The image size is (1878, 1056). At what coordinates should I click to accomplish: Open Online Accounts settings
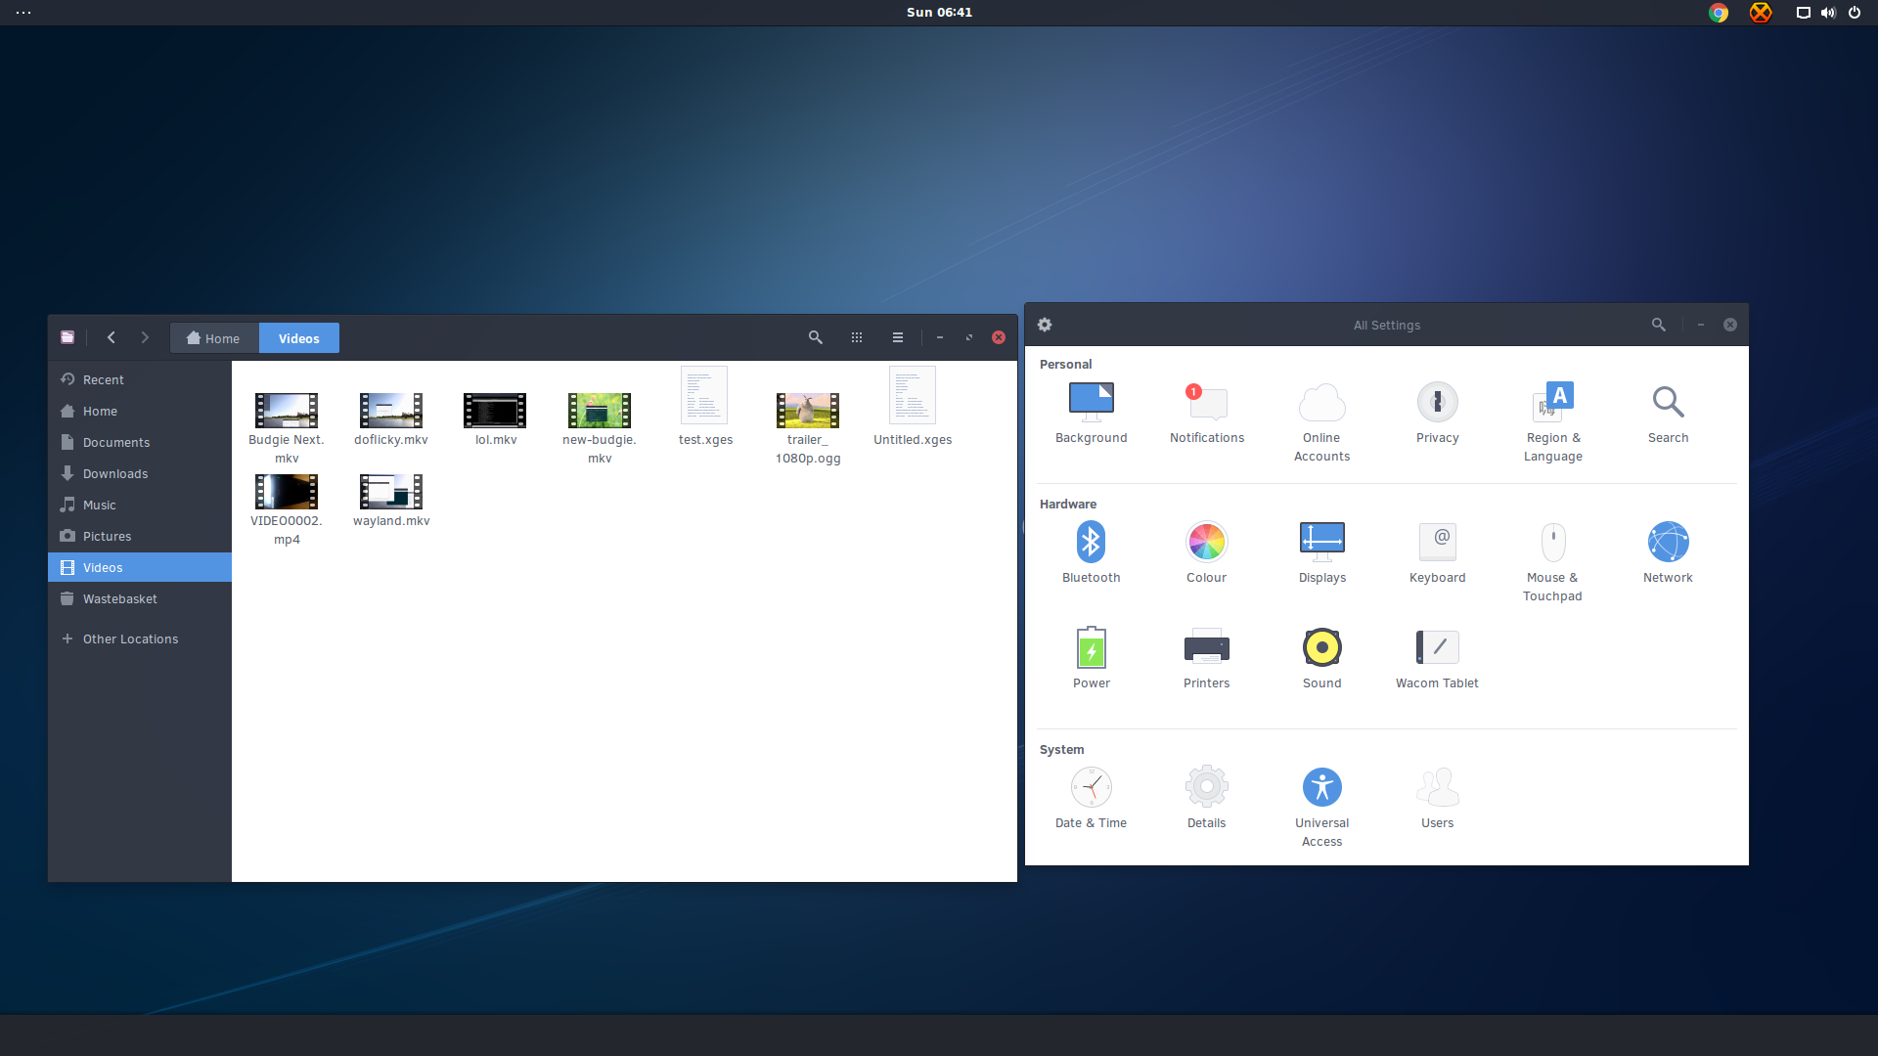pyautogui.click(x=1321, y=422)
